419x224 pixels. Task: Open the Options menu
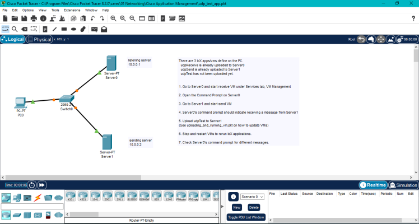[x=28, y=10]
